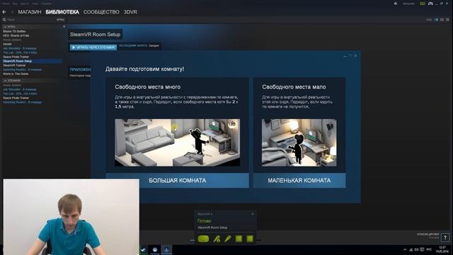Open the account name dropdown in the title bar
The height and width of the screenshot is (255, 453).
point(408,4)
